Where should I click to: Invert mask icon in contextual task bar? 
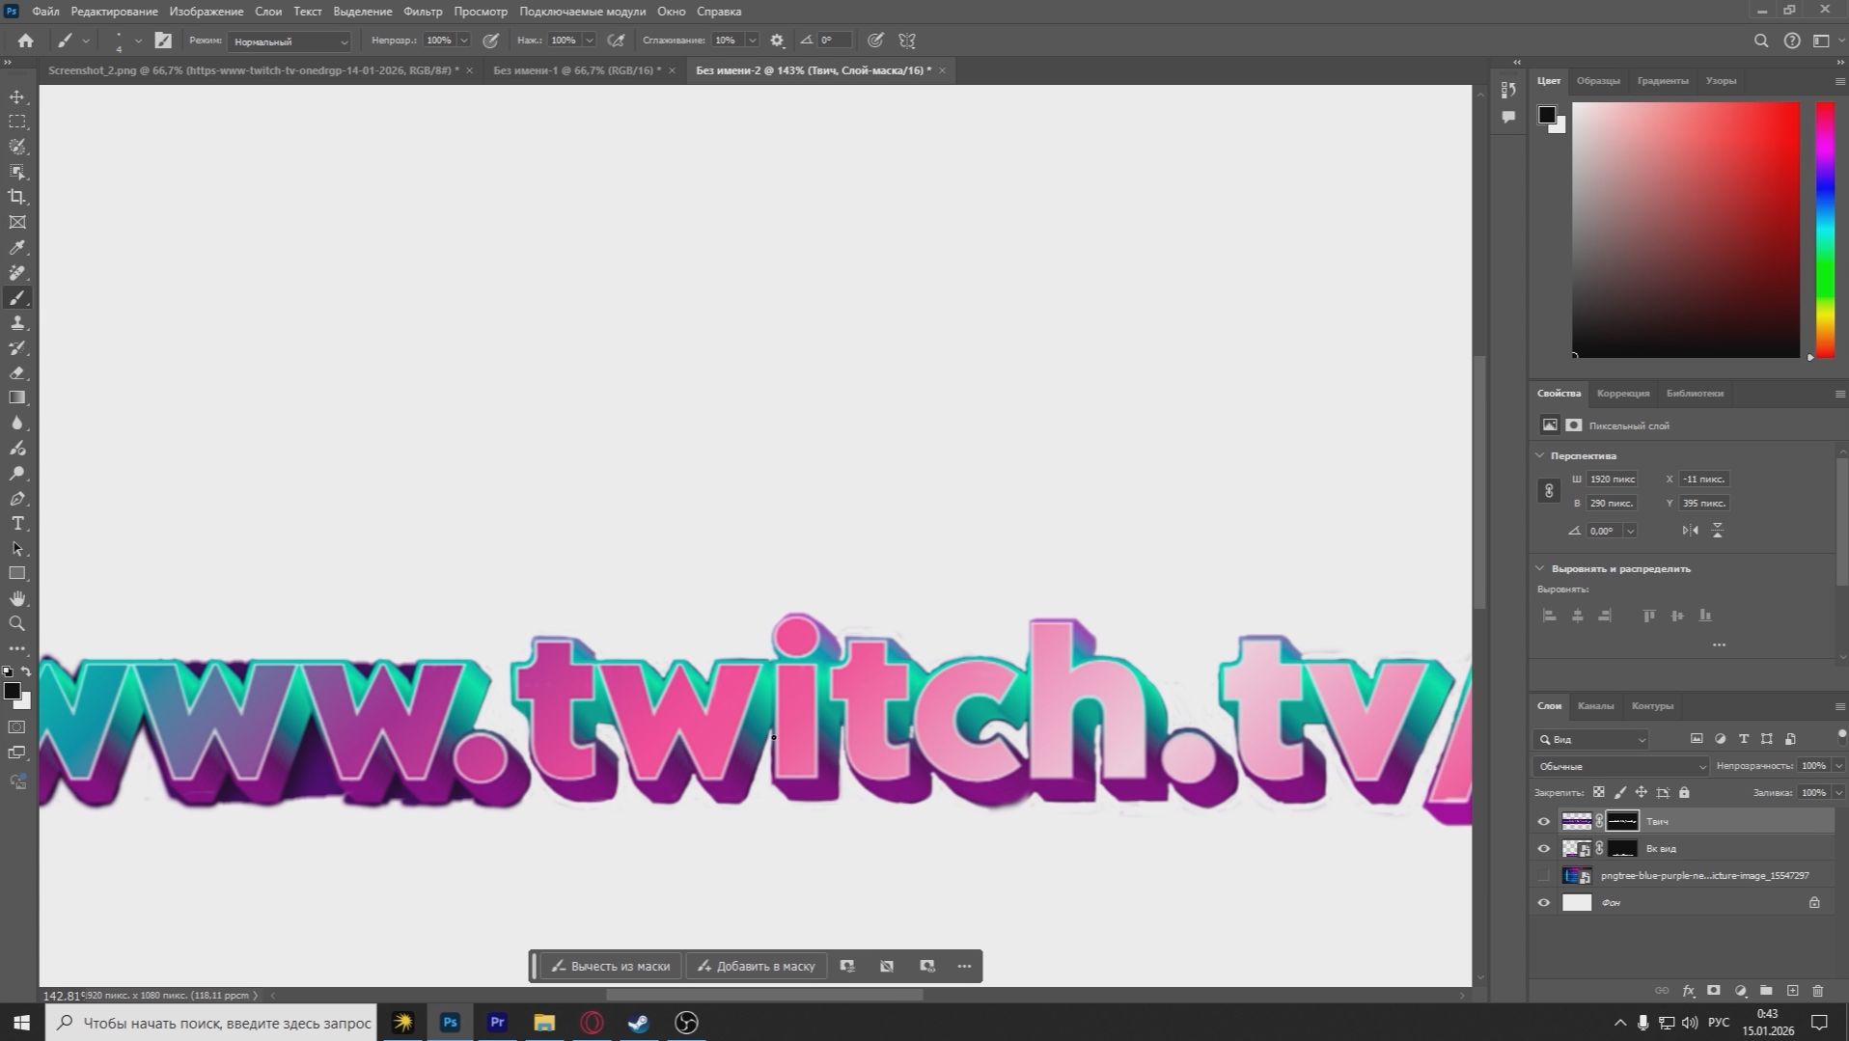(x=887, y=966)
